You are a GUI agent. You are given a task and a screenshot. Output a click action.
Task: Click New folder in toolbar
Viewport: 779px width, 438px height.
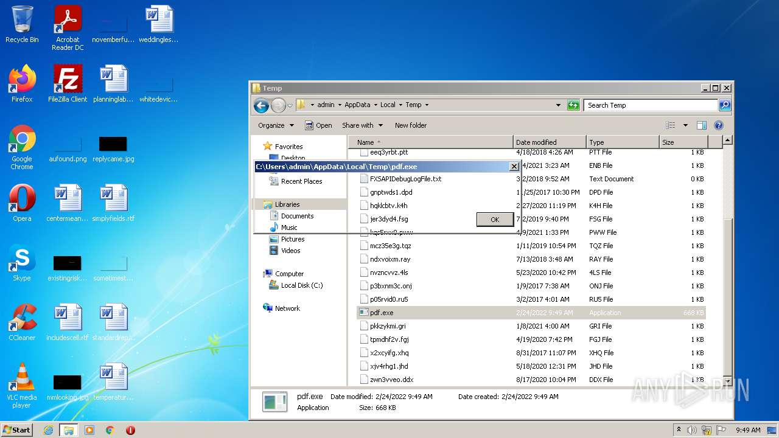[x=411, y=125]
